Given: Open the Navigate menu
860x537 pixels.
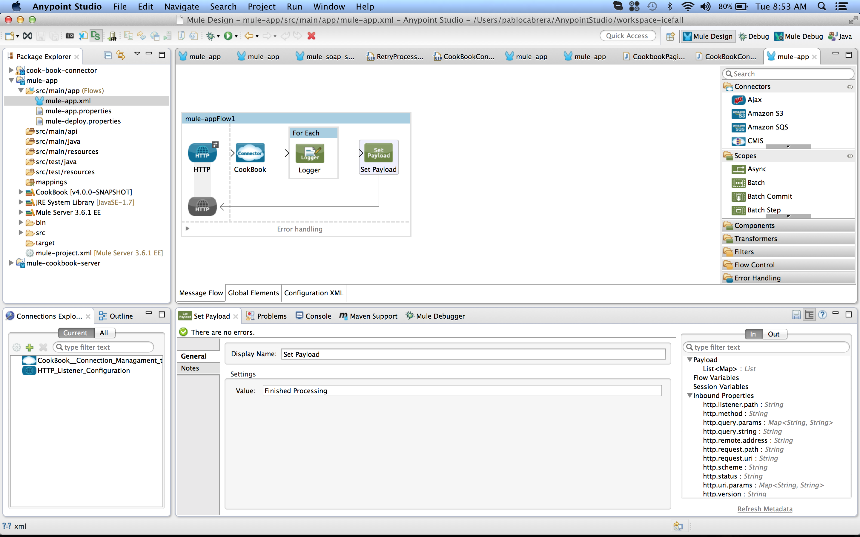Looking at the screenshot, I should click(181, 6).
